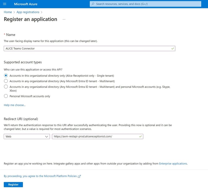The width and height of the screenshot is (208, 190).
Task: Open the Help me choose link
Action: point(15,105)
